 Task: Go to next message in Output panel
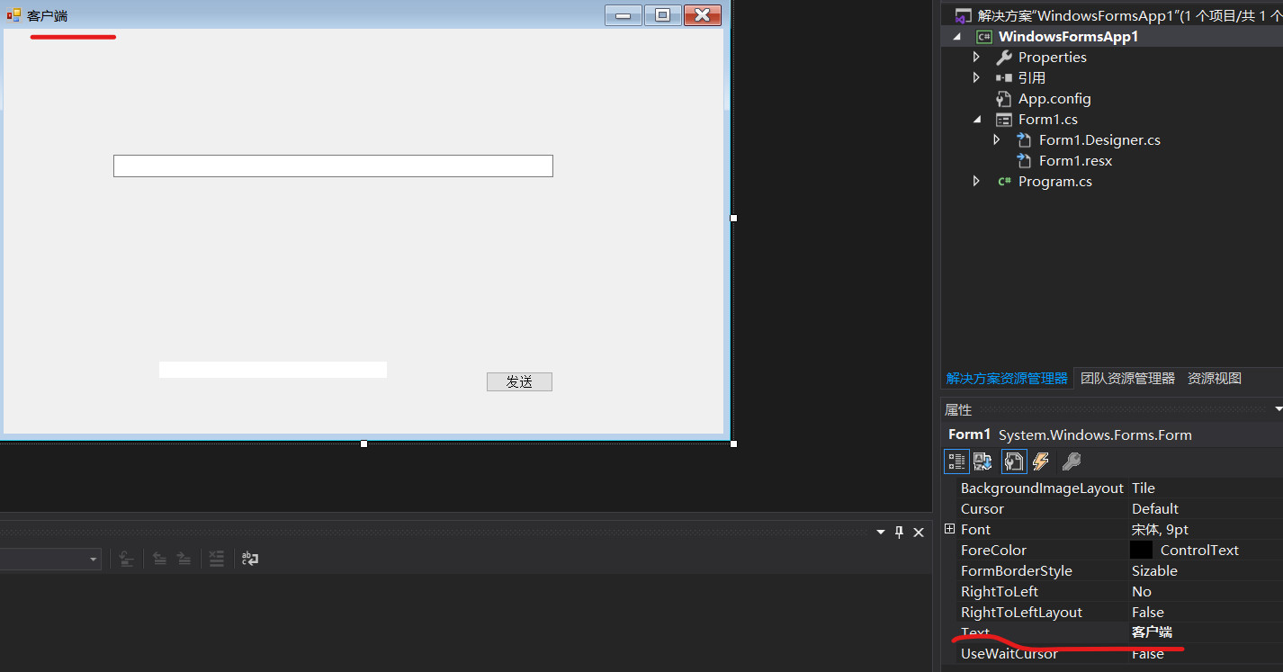point(184,559)
